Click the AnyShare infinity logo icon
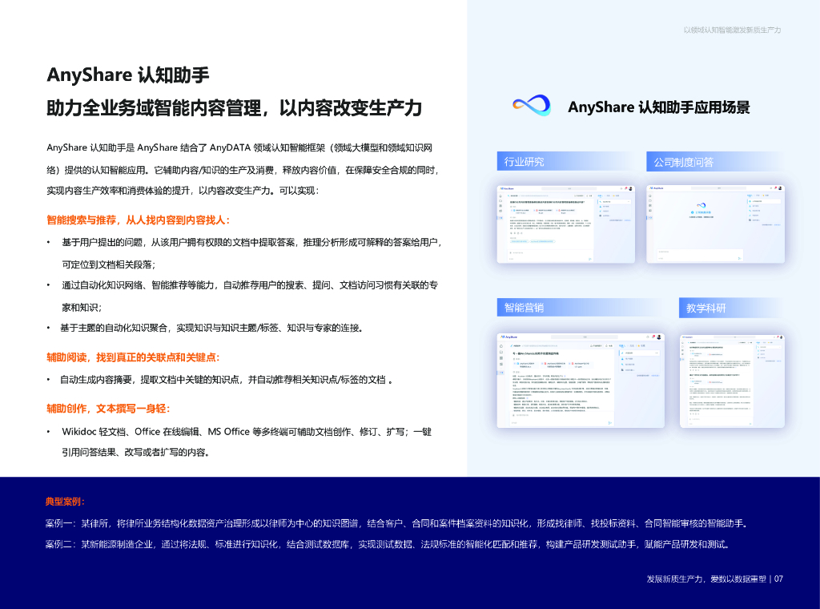 (x=531, y=107)
